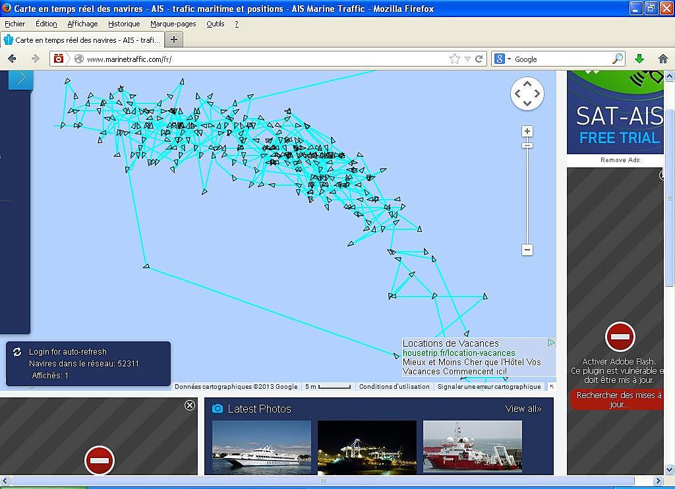Click the vertical scrollbar up arrow
The image size is (675, 489).
(669, 76)
